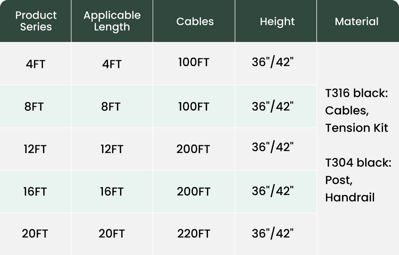The image size is (399, 255).
Task: Select the 200FT cables cell in the 16FT row
Action: click(194, 192)
